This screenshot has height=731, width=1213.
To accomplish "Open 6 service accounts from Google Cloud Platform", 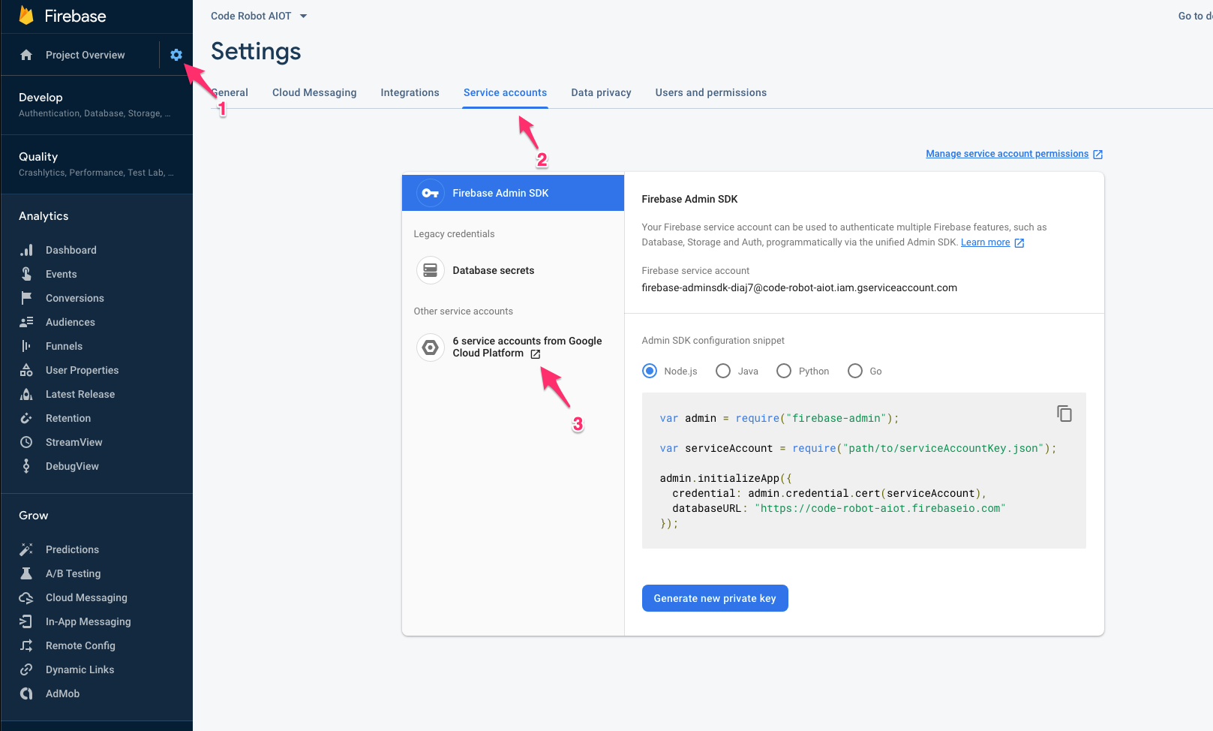I will pyautogui.click(x=527, y=347).
